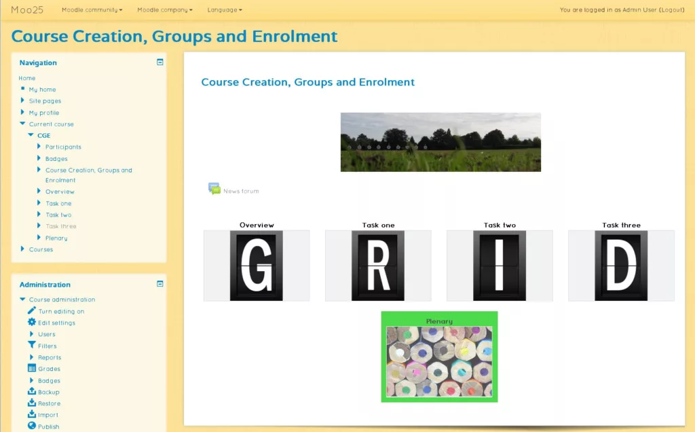
Task: Click the Import icon in Administration
Action: pos(31,415)
